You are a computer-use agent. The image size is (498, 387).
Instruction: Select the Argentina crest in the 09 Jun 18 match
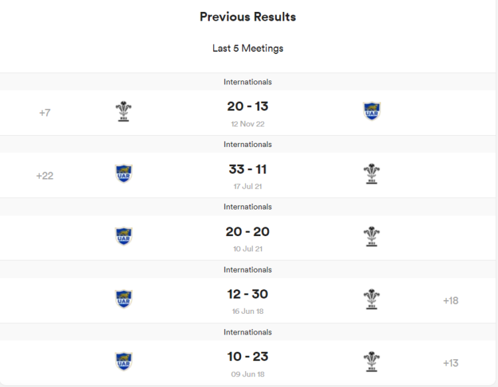pyautogui.click(x=124, y=362)
